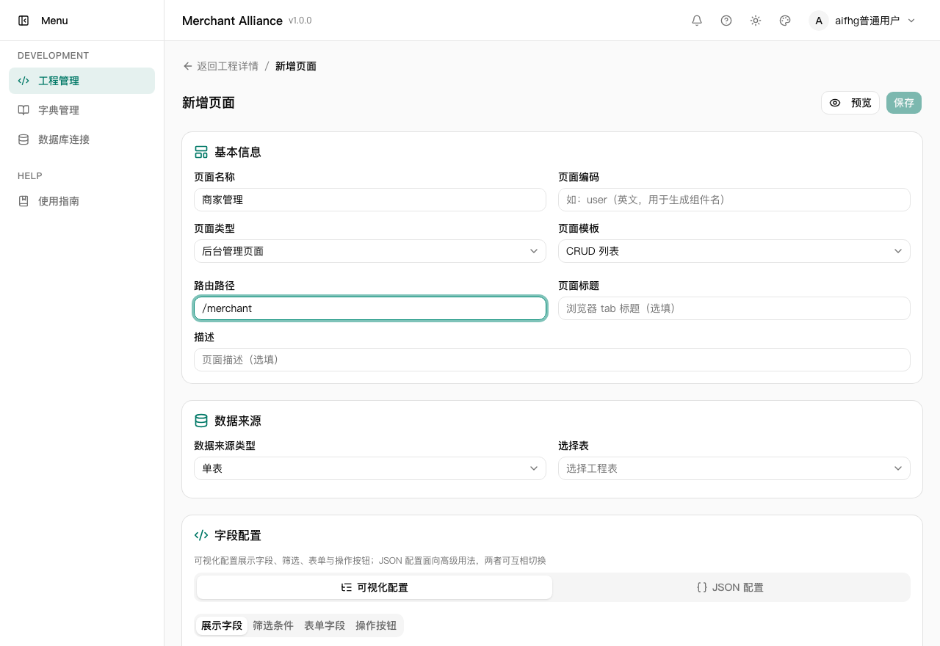
Task: Open the 页面模板 CRUD 列表 dropdown
Action: (734, 251)
